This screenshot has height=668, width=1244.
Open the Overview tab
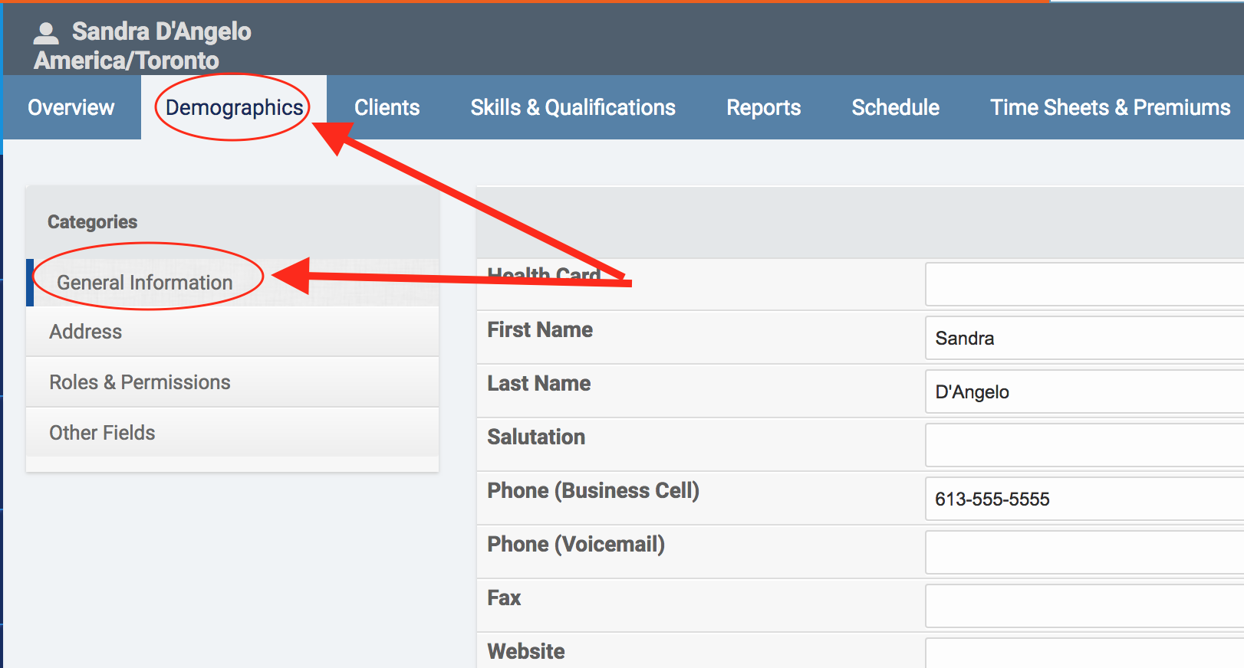pyautogui.click(x=71, y=107)
